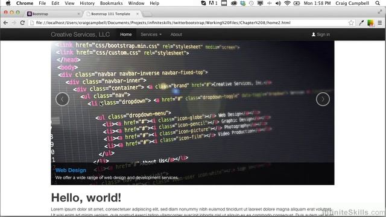
Task: Expand the Services dropdown
Action: [151, 34]
